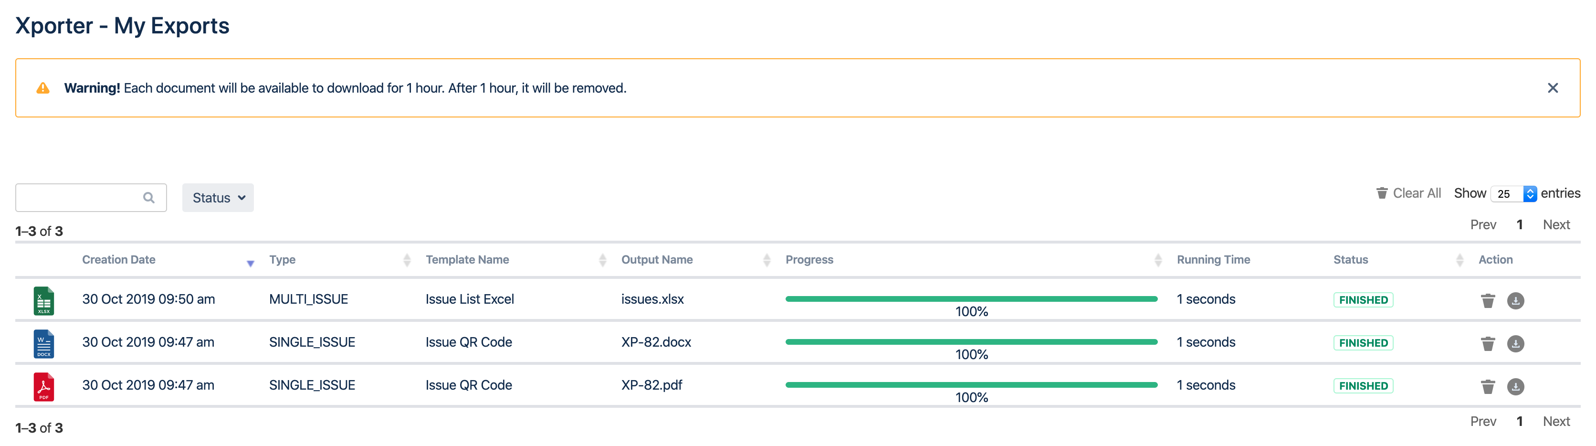Screen dimensions: 1596x446
Task: Dismiss the warning banner
Action: [x=1552, y=88]
